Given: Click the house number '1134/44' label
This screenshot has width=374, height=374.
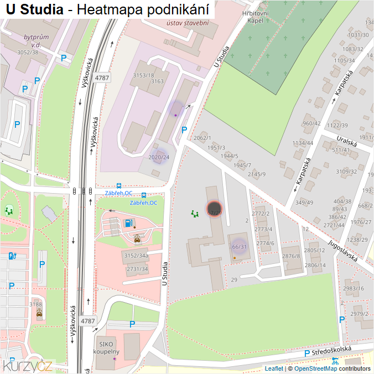Looking at the screenshot, I should [x=303, y=143].
